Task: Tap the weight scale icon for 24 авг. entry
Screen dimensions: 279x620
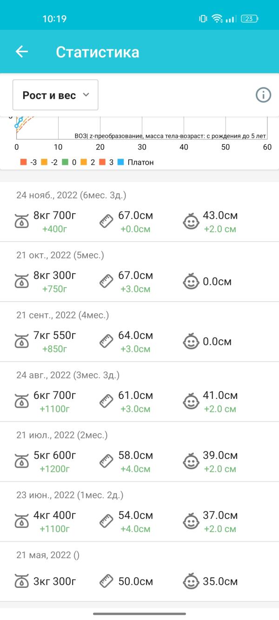Action: [x=22, y=401]
